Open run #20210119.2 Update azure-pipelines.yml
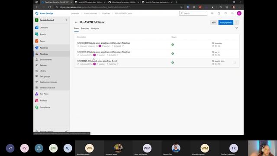 coord(104,52)
